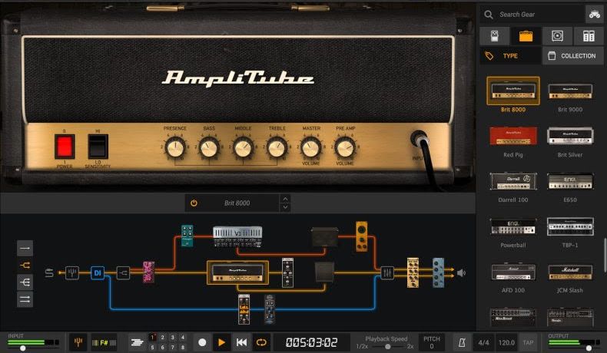The height and width of the screenshot is (353, 607).
Task: Choose the parallel dual-chain routing layout
Action: point(25,299)
